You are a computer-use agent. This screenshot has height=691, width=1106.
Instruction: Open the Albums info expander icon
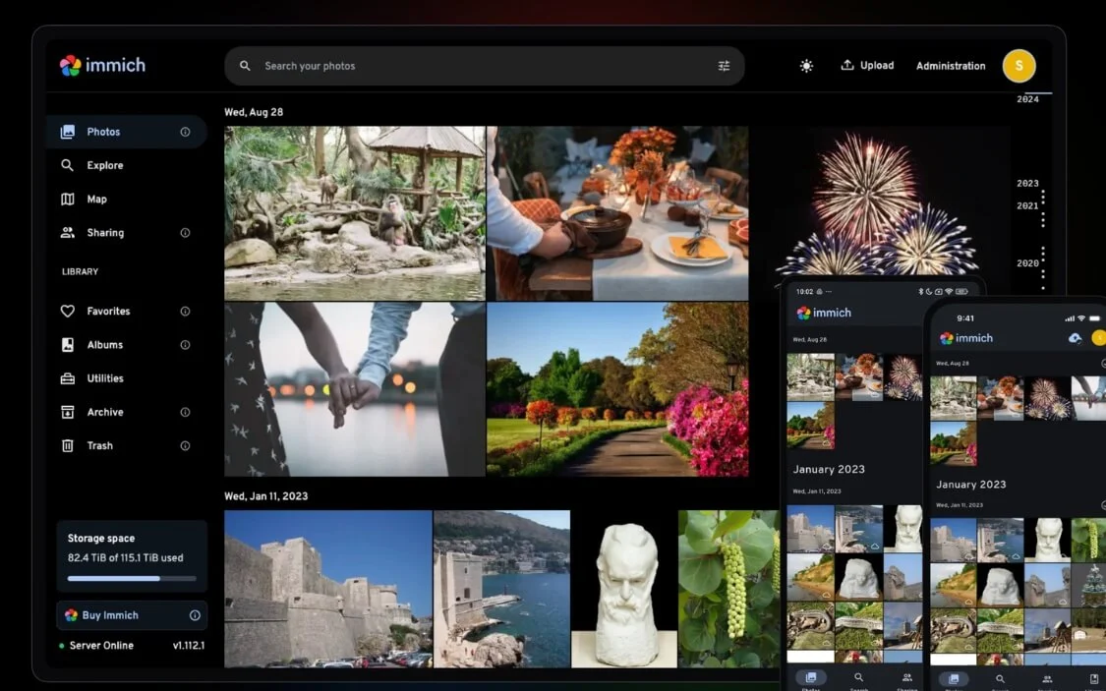185,345
